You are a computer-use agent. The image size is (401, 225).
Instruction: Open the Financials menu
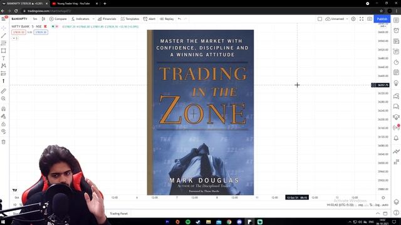tap(107, 19)
